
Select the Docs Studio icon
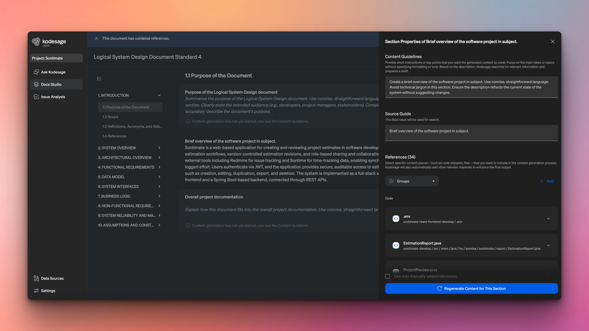pos(36,84)
